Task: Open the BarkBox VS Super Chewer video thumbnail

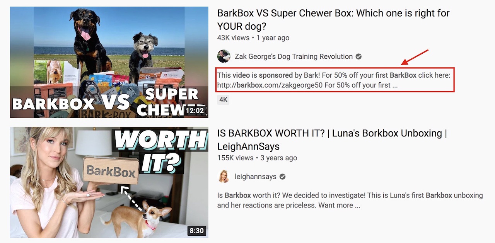Action: click(109, 62)
